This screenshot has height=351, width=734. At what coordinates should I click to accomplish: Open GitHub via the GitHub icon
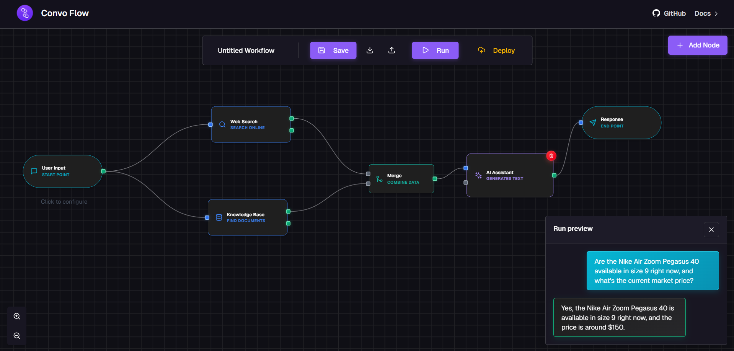[x=656, y=13]
